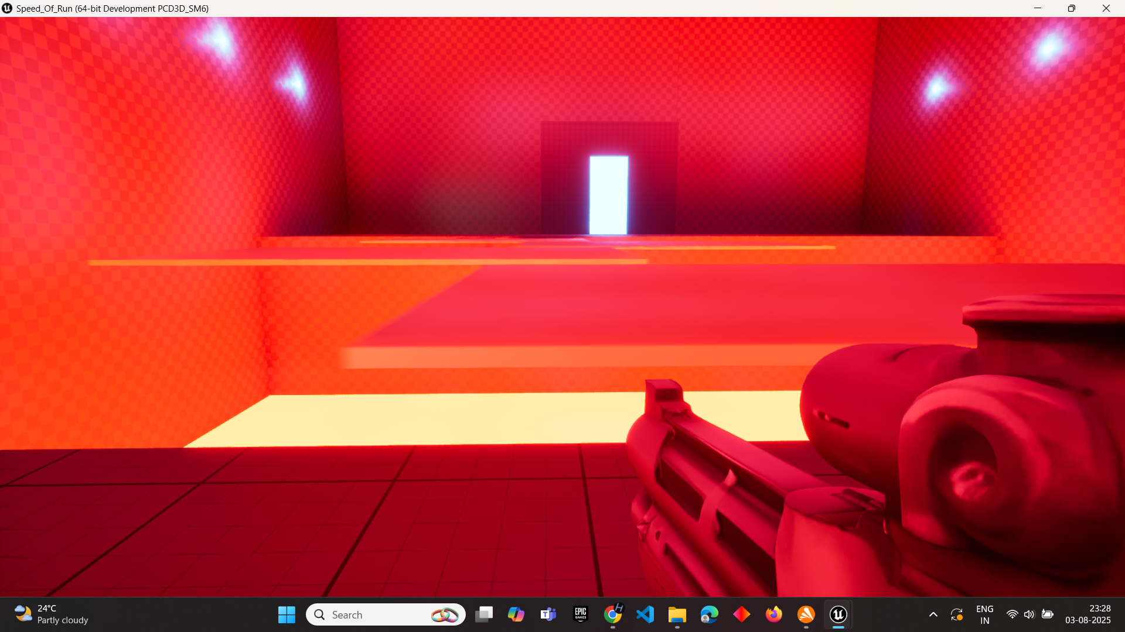The image size is (1125, 632).
Task: Open the clock and date panel
Action: click(1087, 614)
